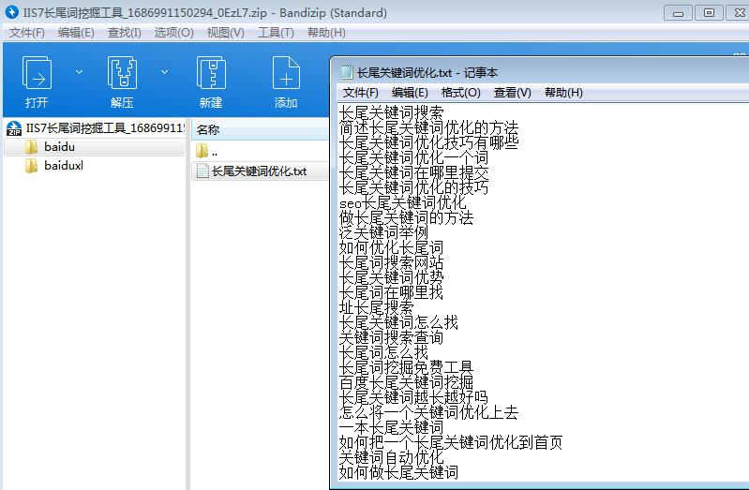Click line '一本长尾关键词'
Viewport: 749px width, 490px height.
tap(391, 427)
